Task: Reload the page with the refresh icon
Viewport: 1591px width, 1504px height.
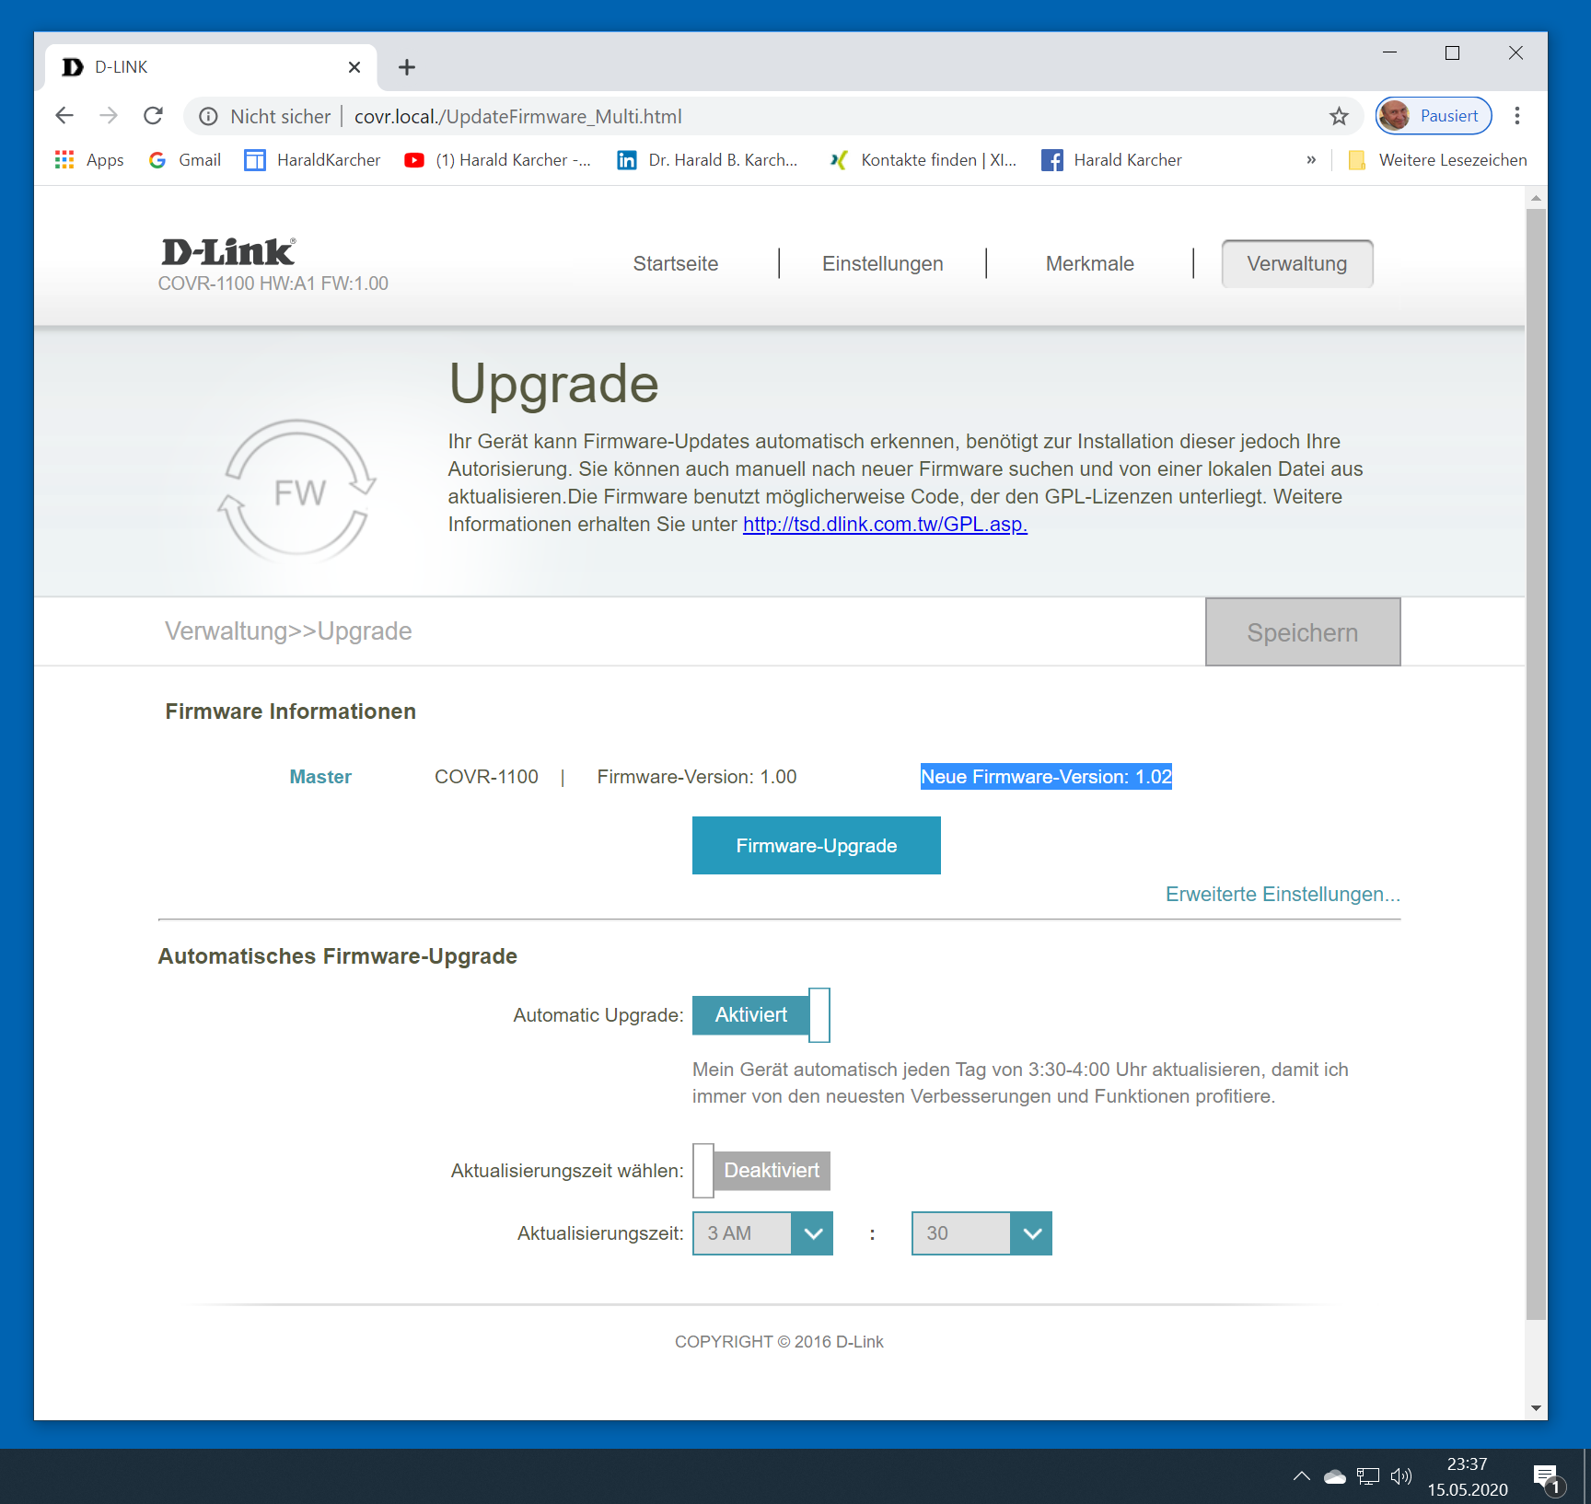Action: point(153,116)
